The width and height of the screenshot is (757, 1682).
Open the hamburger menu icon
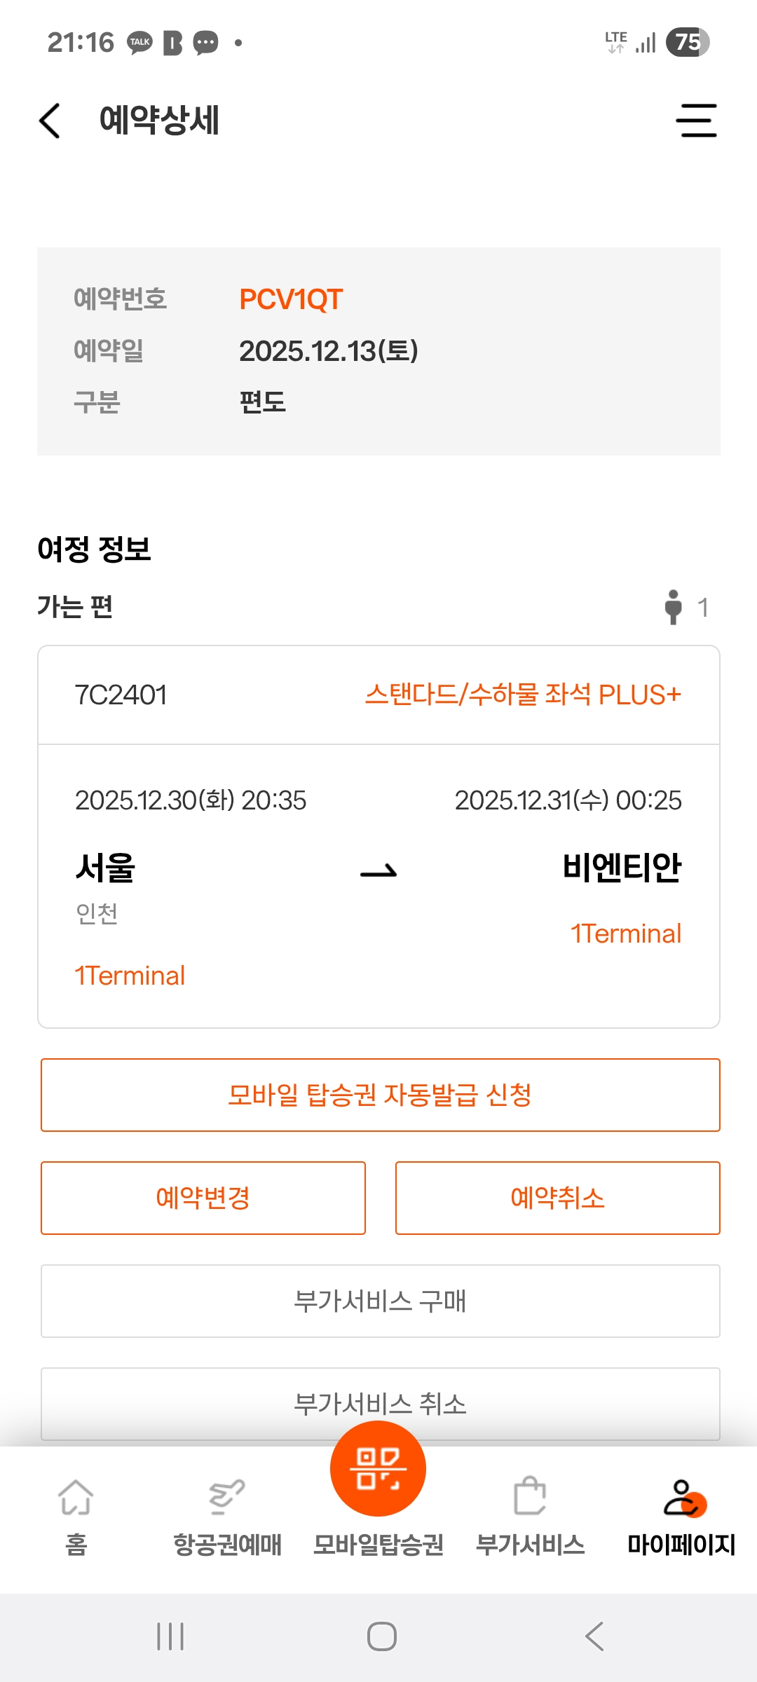click(x=696, y=121)
